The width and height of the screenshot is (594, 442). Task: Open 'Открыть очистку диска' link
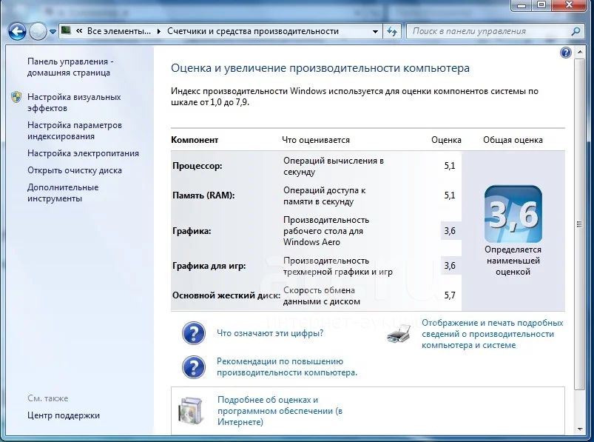pos(74,170)
